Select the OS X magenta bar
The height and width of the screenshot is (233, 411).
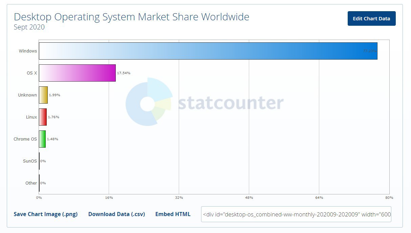(77, 73)
